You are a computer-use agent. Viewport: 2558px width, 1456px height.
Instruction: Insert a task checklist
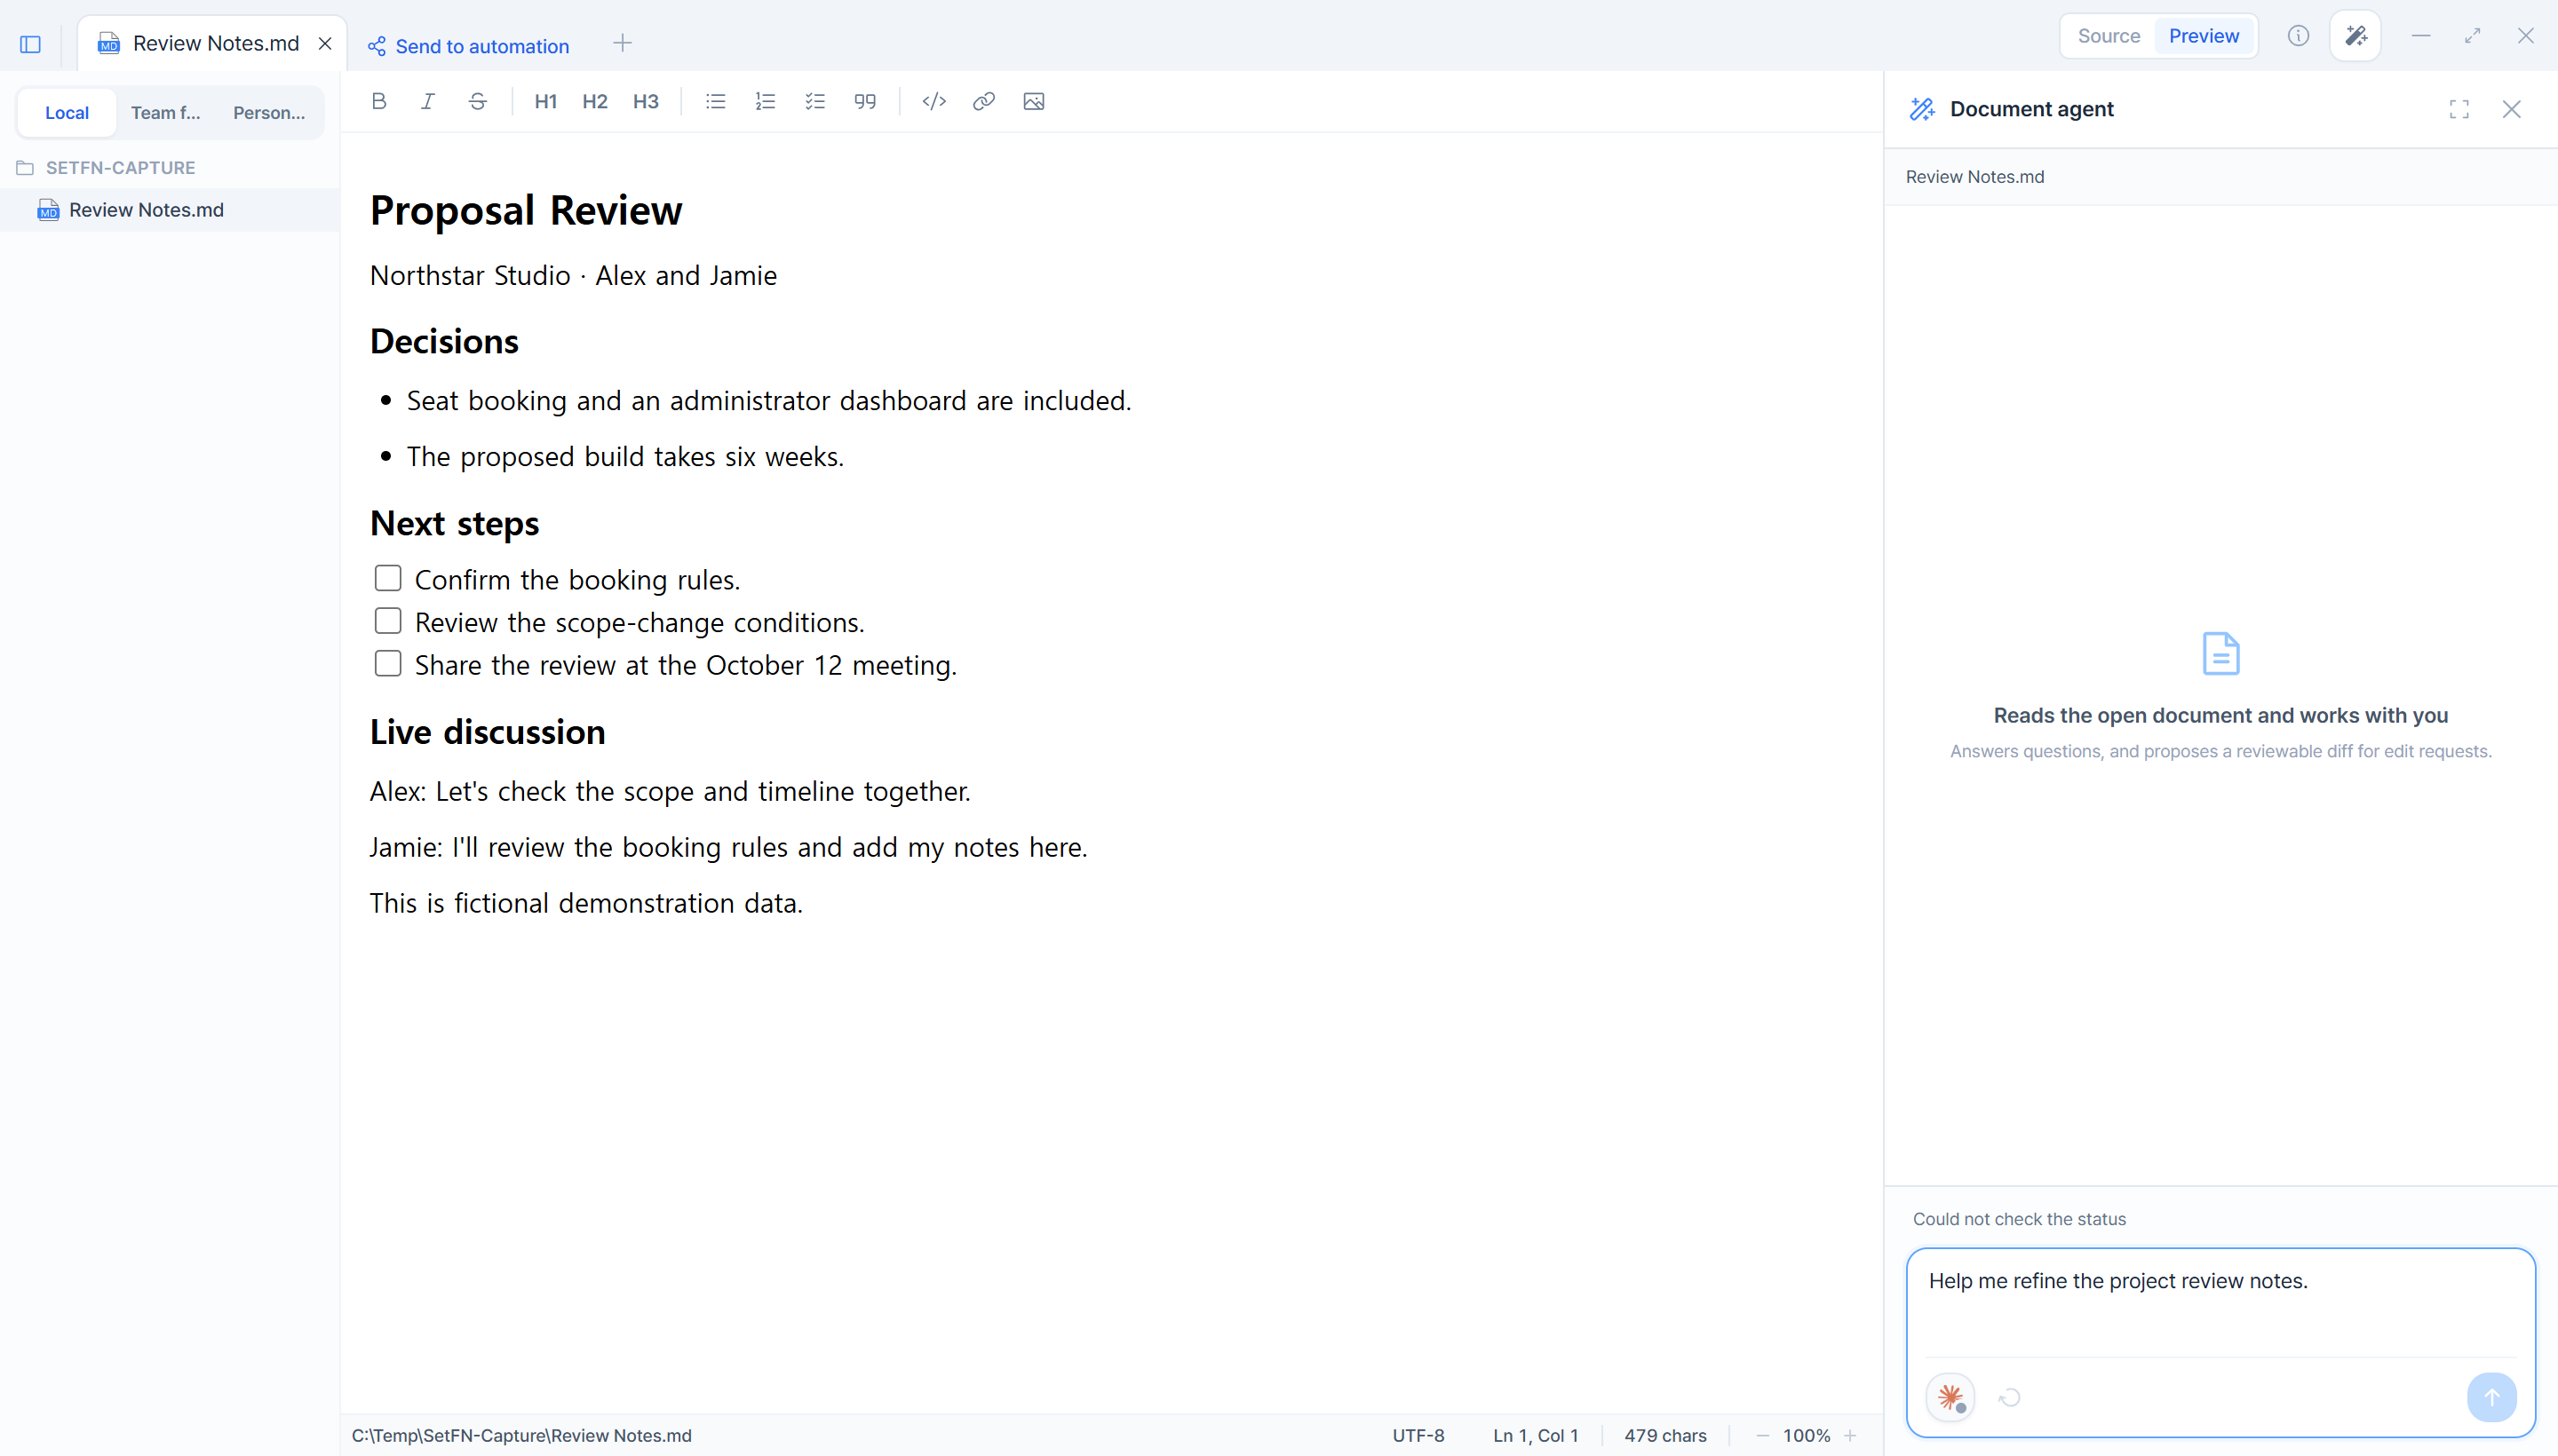pos(815,101)
